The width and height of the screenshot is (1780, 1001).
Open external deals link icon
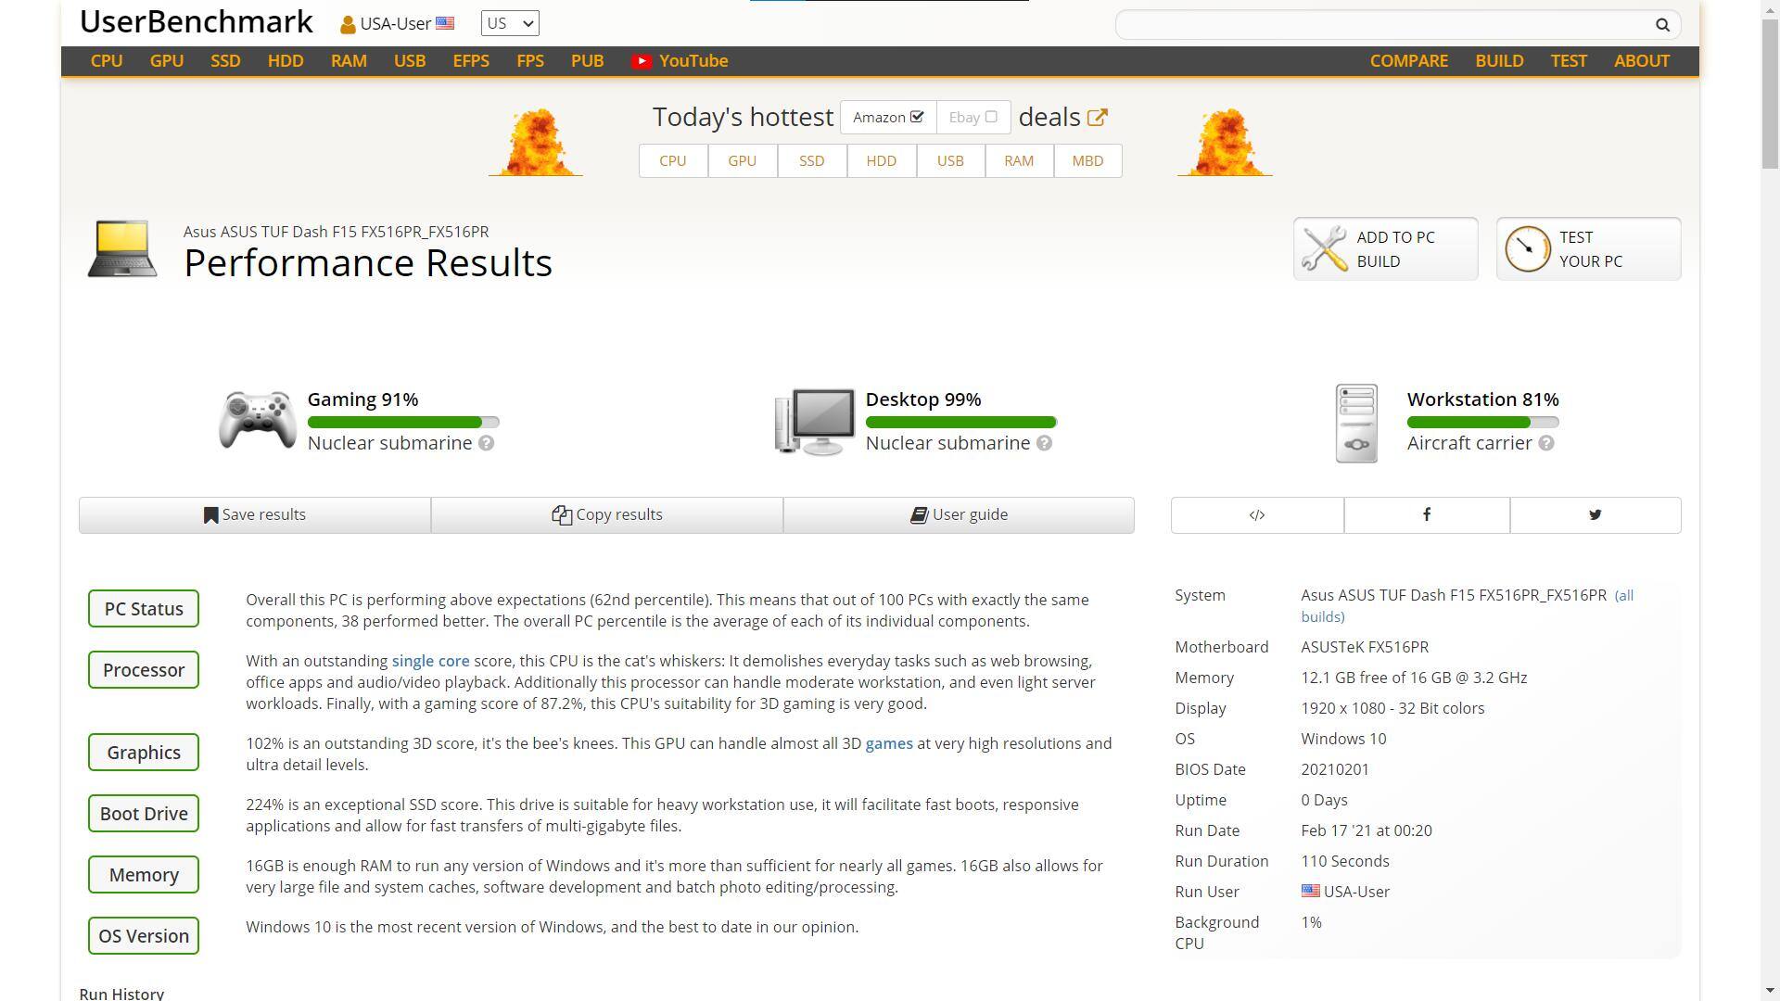[1097, 118]
